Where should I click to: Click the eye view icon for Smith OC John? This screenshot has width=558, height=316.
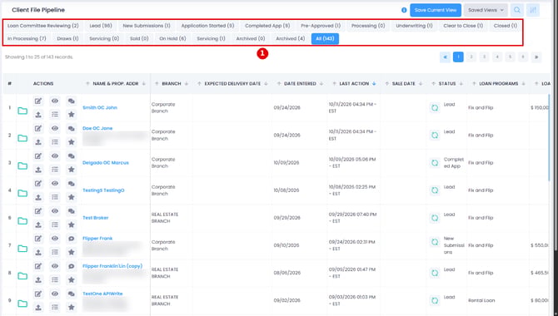pos(55,101)
